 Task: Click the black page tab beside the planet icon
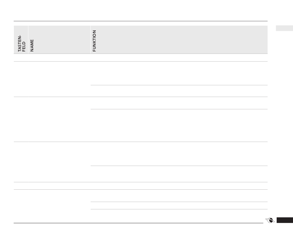(284, 220)
